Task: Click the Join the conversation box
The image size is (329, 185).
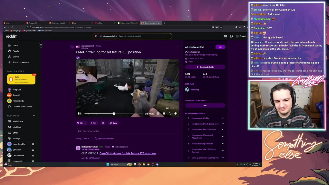Action: [x=127, y=131]
